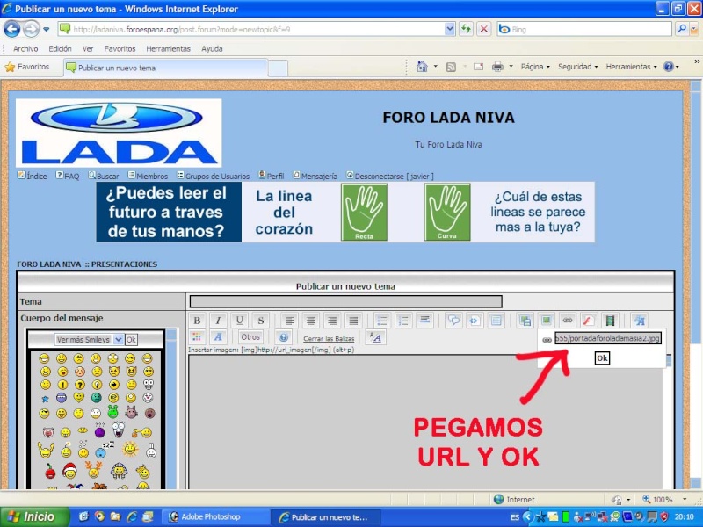Insert a code block
This screenshot has width=703, height=527.
point(475,321)
